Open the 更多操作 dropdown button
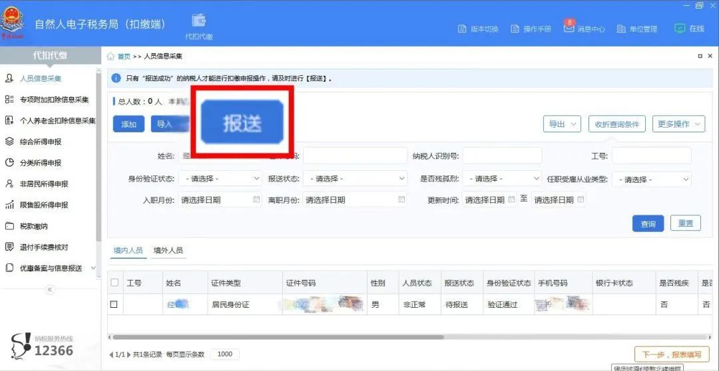This screenshot has width=719, height=371. pos(678,124)
